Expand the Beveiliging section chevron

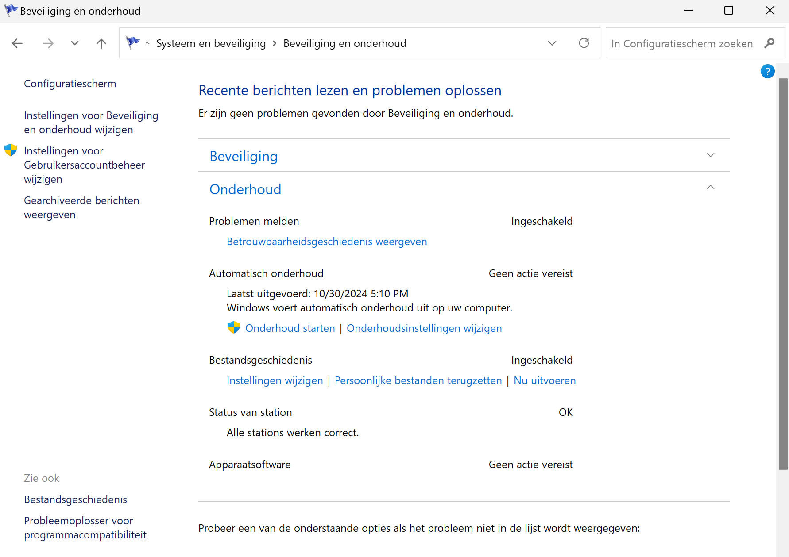point(711,155)
